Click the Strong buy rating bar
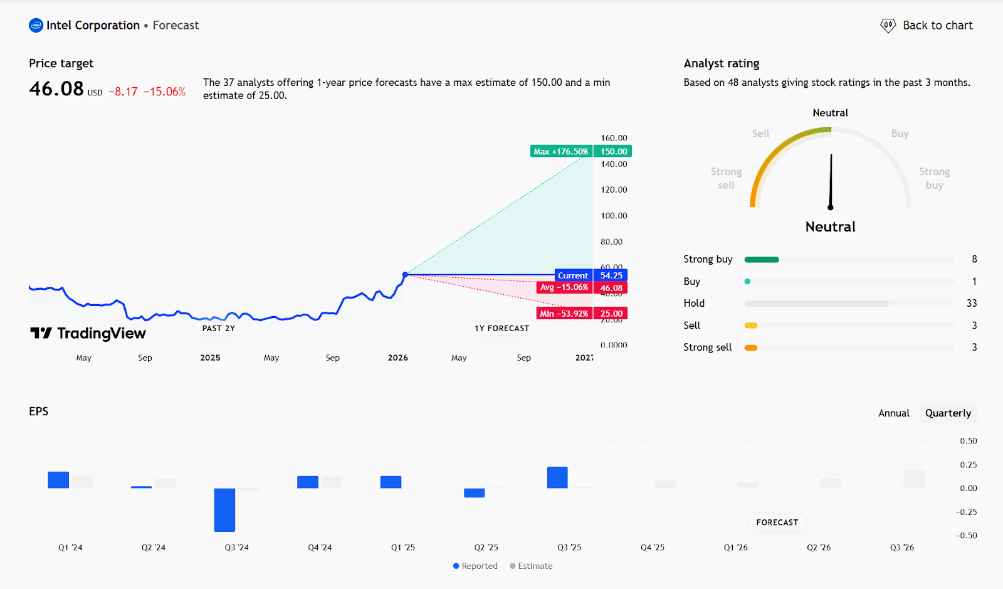This screenshot has width=1003, height=589. point(762,260)
